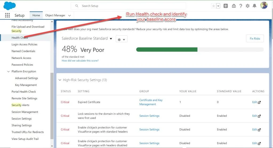
Task: Click the SETTING column header
Action: pyautogui.click(x=83, y=91)
